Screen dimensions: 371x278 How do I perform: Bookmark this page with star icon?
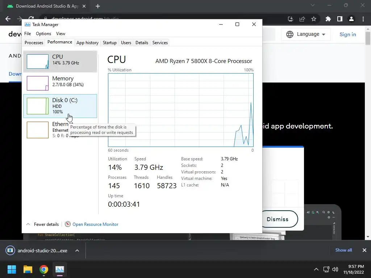(314, 19)
